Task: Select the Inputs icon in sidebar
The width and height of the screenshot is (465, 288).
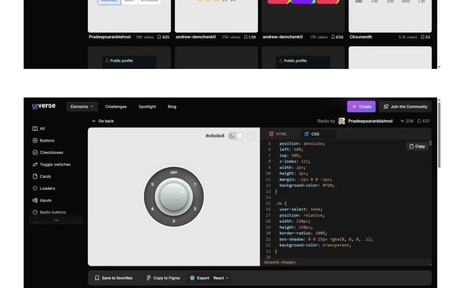Action: point(35,200)
